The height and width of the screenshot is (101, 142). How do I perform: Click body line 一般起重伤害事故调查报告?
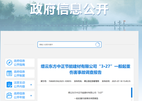(86, 98)
